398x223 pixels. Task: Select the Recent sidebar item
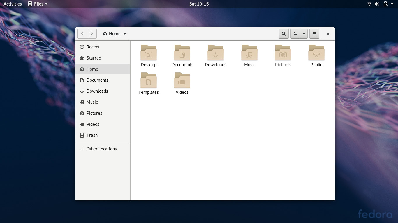pyautogui.click(x=94, y=47)
